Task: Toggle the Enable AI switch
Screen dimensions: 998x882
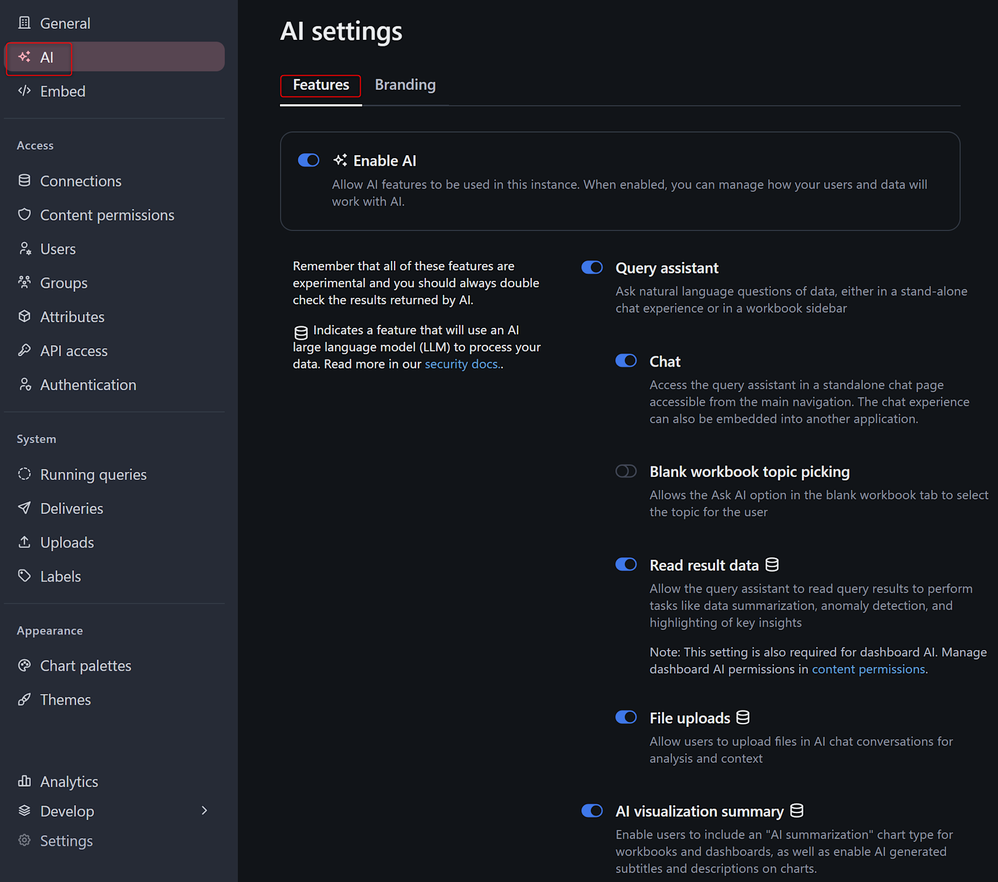Action: click(308, 160)
